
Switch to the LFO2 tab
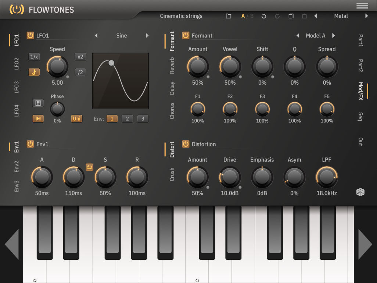click(16, 64)
